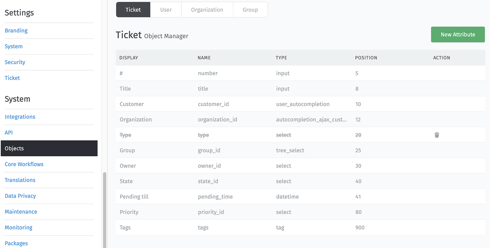The height and width of the screenshot is (248, 490).
Task: Switch to the Group tab
Action: click(250, 10)
